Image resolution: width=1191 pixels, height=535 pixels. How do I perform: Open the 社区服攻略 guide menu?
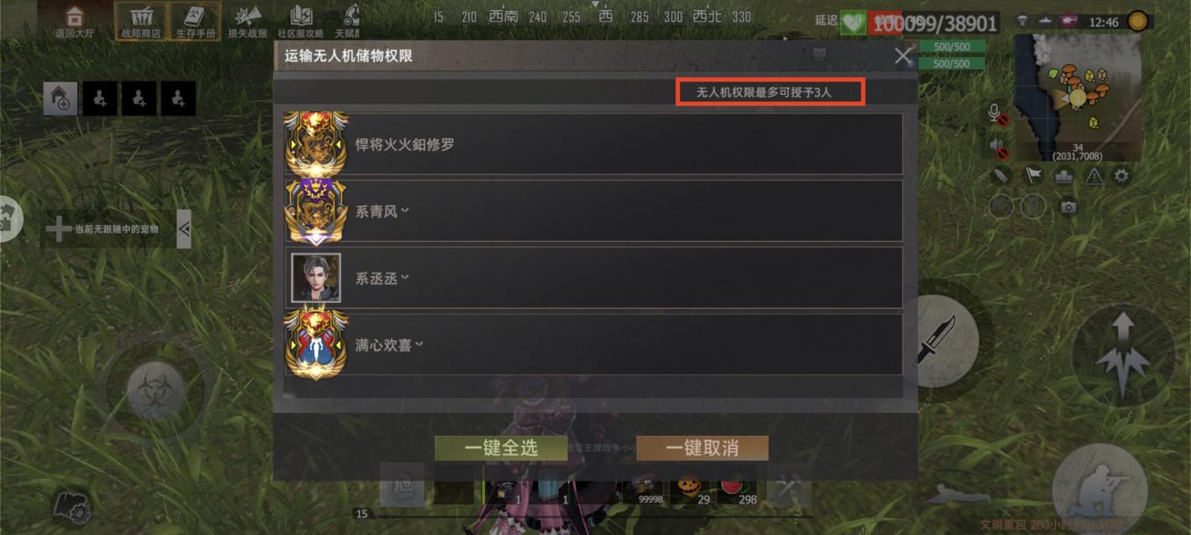pyautogui.click(x=301, y=21)
